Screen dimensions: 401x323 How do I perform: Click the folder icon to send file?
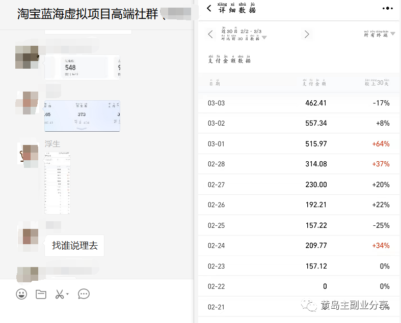pyautogui.click(x=41, y=294)
